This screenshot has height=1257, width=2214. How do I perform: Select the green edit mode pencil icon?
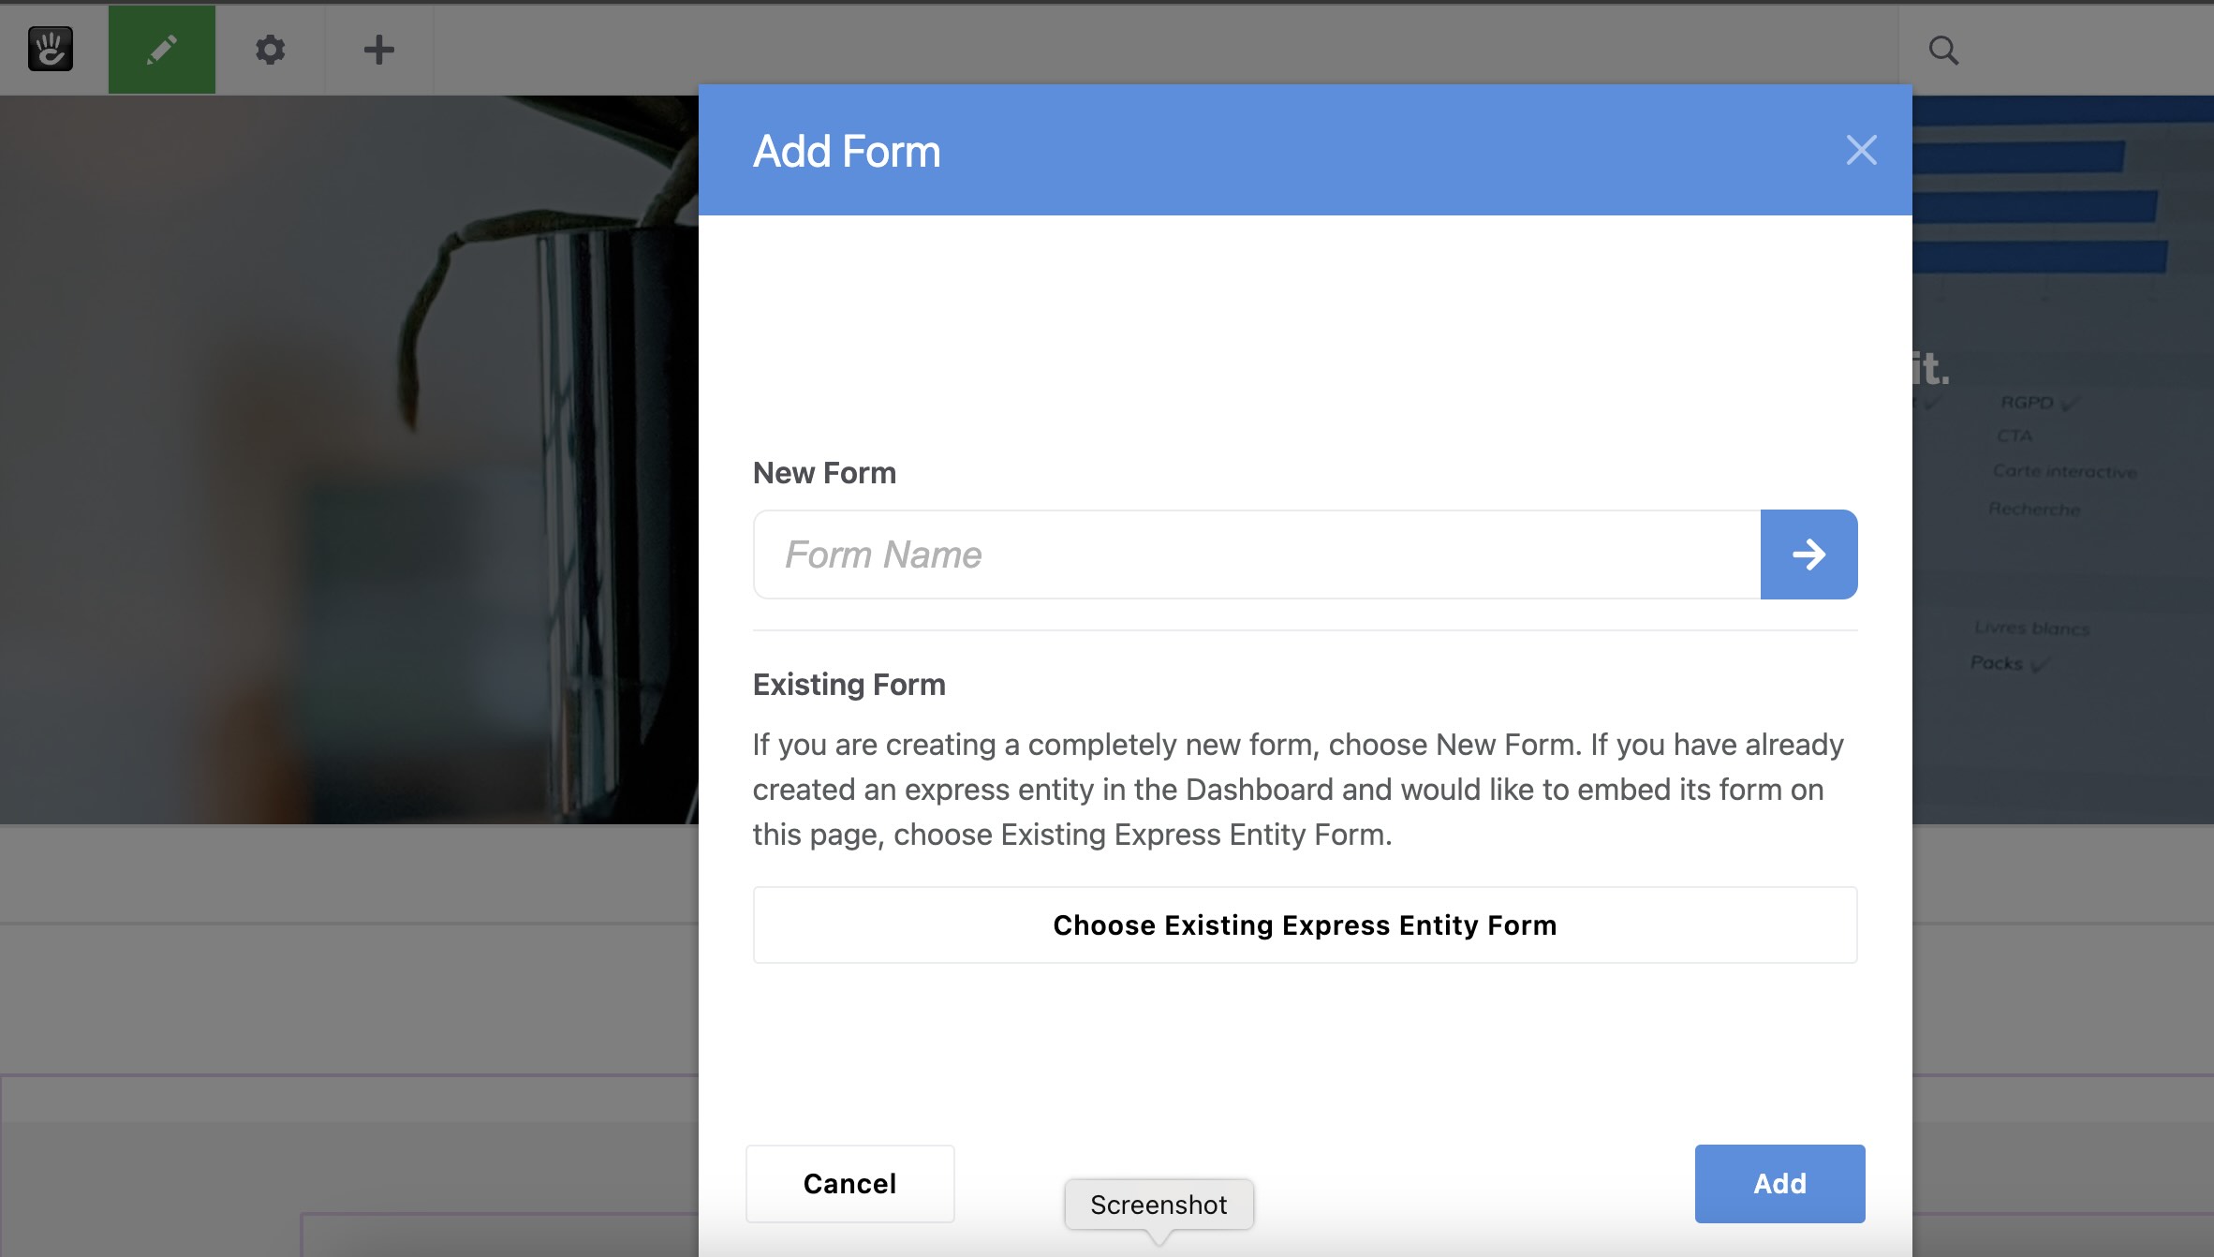(x=162, y=50)
